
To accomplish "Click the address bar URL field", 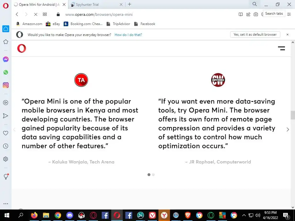I will [x=99, y=14].
